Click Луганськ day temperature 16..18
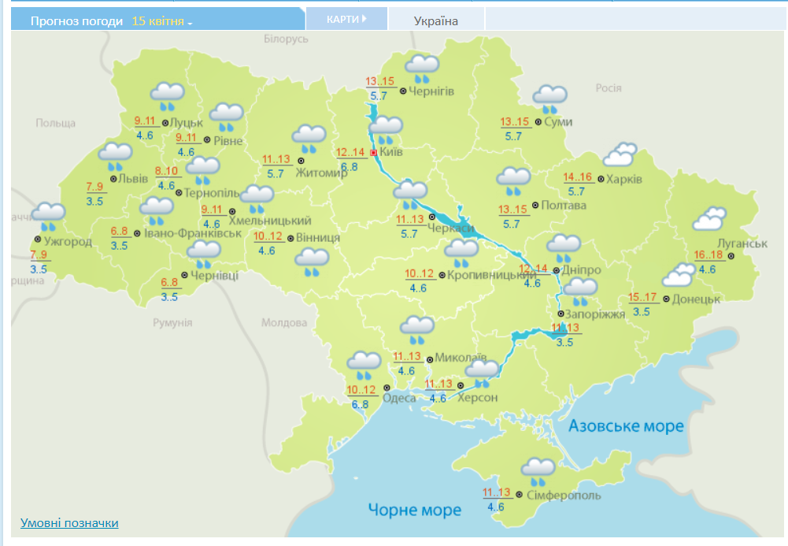 pyautogui.click(x=708, y=255)
